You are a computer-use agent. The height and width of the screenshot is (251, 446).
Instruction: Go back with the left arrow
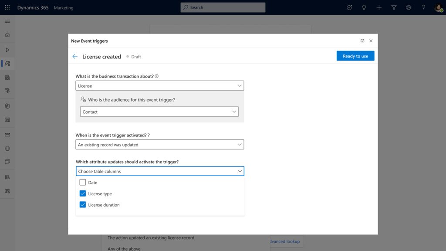point(75,56)
